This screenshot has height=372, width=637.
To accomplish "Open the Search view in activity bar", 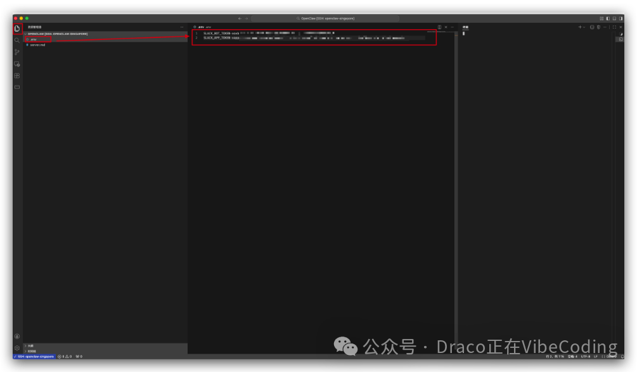I will pyautogui.click(x=17, y=40).
